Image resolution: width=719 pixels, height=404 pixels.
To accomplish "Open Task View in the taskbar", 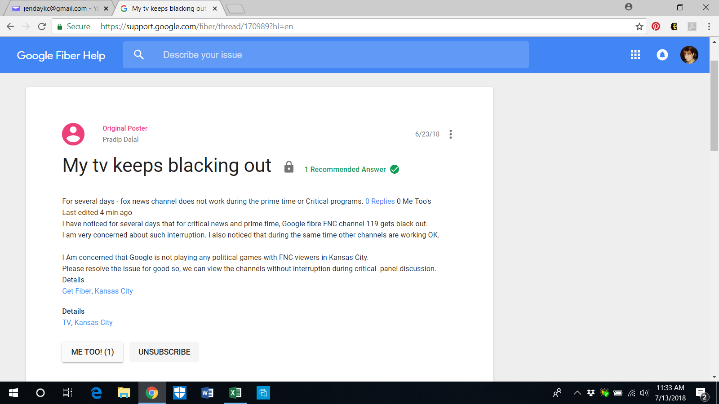I will 67,393.
